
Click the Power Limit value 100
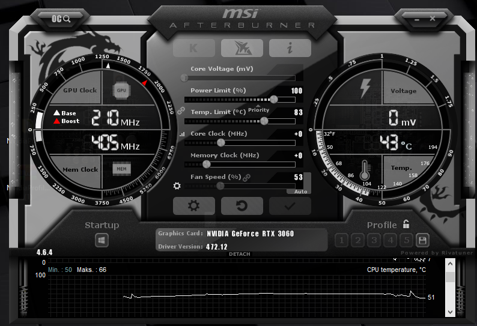pyautogui.click(x=297, y=91)
